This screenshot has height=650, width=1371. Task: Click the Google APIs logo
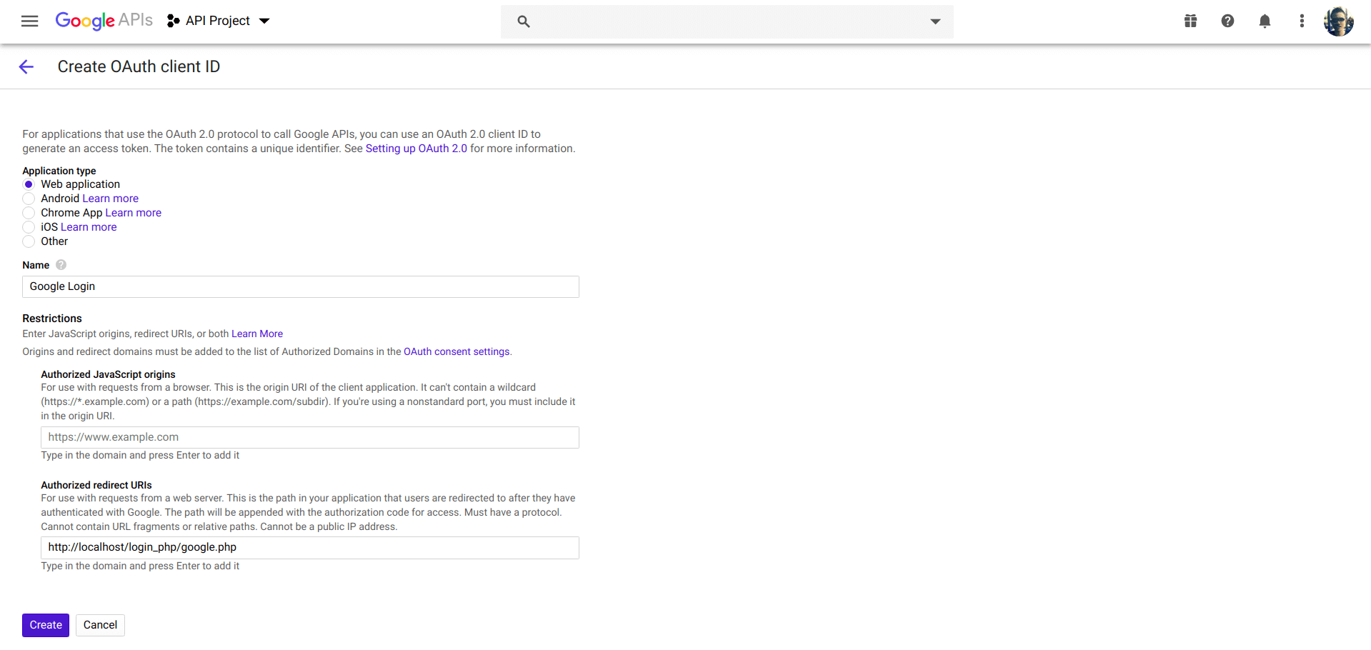click(x=104, y=21)
